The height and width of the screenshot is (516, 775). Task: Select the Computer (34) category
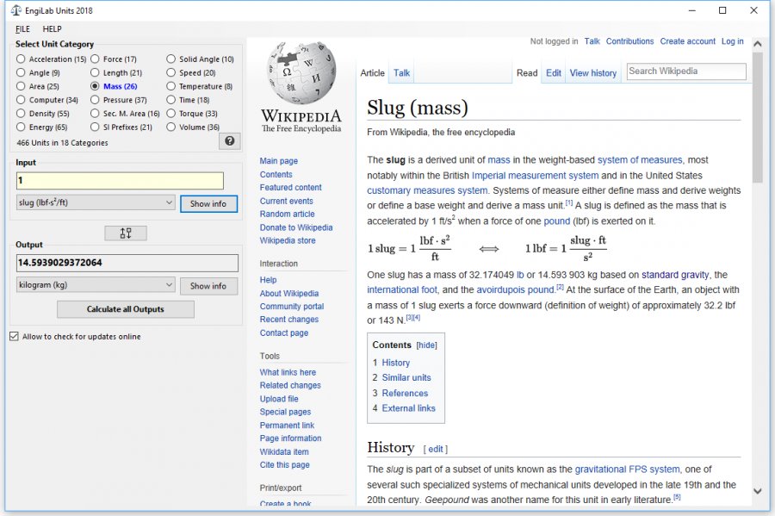[x=47, y=100]
